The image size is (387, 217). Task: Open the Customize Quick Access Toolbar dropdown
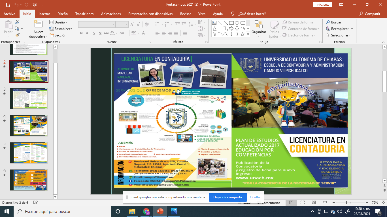coord(43,5)
